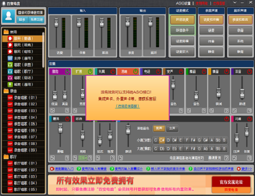Open help icon in the 变声 panel
255x196 pixels.
coord(181,110)
